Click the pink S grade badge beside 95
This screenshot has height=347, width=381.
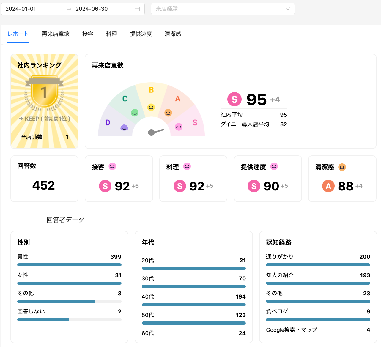coord(234,99)
